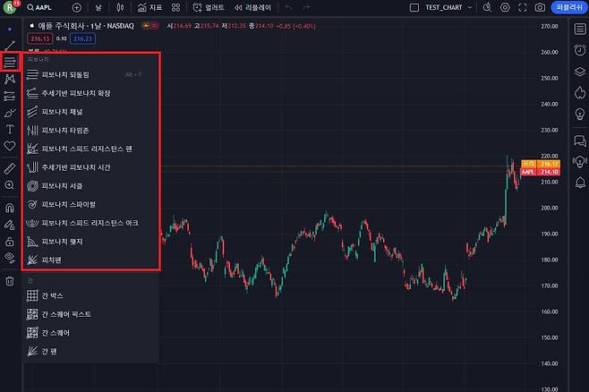The width and height of the screenshot is (589, 392).
Task: Click the zoom-in magnifier tool
Action: pos(10,185)
